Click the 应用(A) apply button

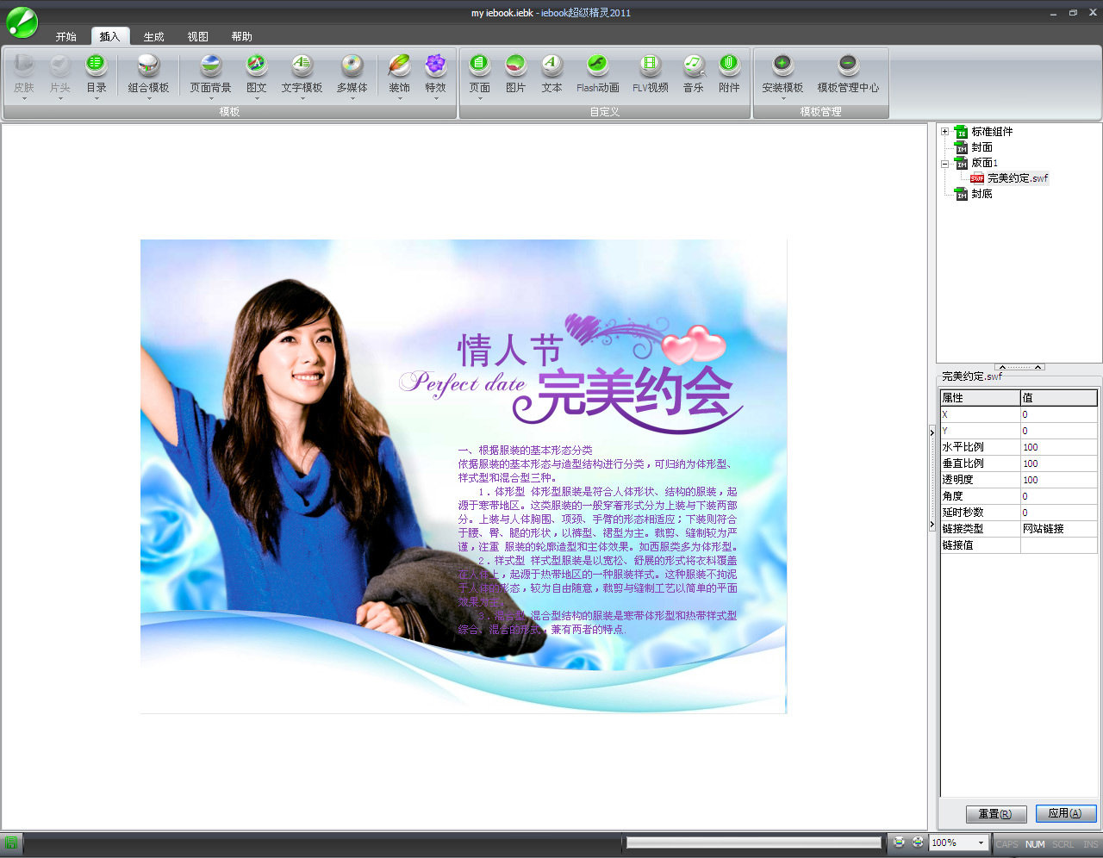coord(1065,813)
